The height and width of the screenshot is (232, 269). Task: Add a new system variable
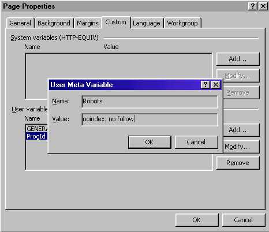tap(238, 59)
